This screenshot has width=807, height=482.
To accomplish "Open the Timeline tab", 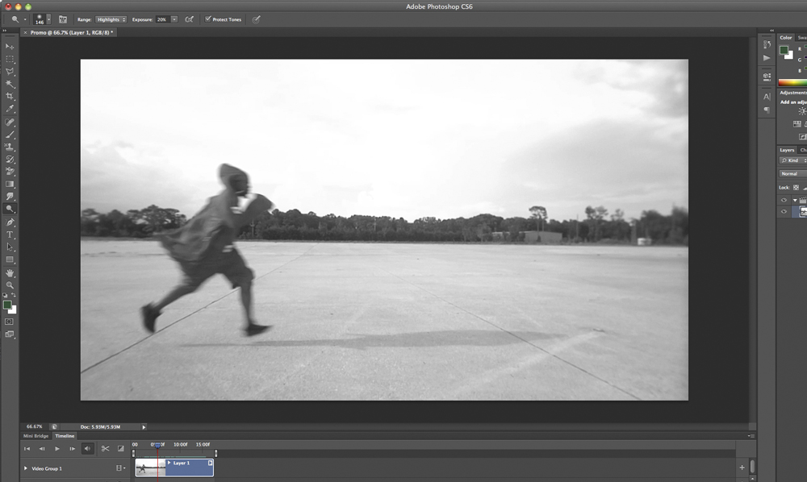I will 65,436.
